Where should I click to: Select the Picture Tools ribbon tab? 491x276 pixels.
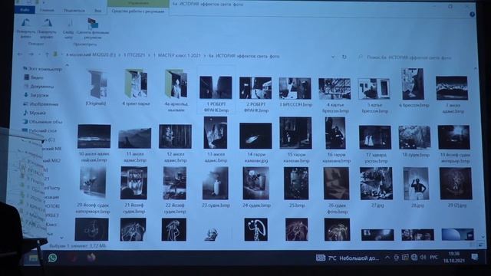coord(138,11)
